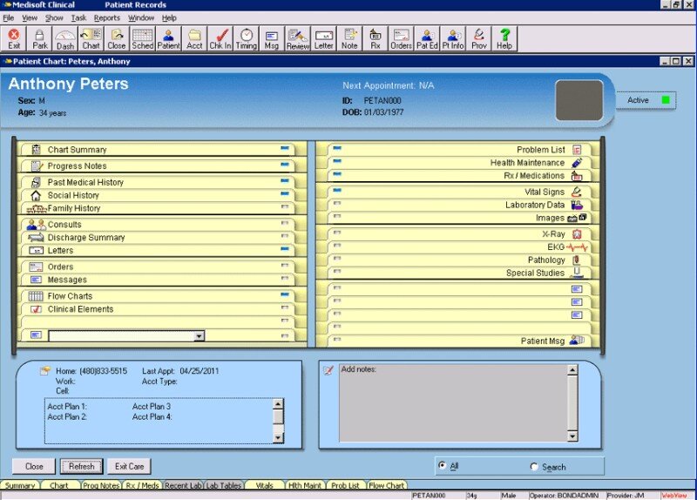Image resolution: width=697 pixels, height=500 pixels.
Task: Select the Search radio button
Action: tap(534, 467)
